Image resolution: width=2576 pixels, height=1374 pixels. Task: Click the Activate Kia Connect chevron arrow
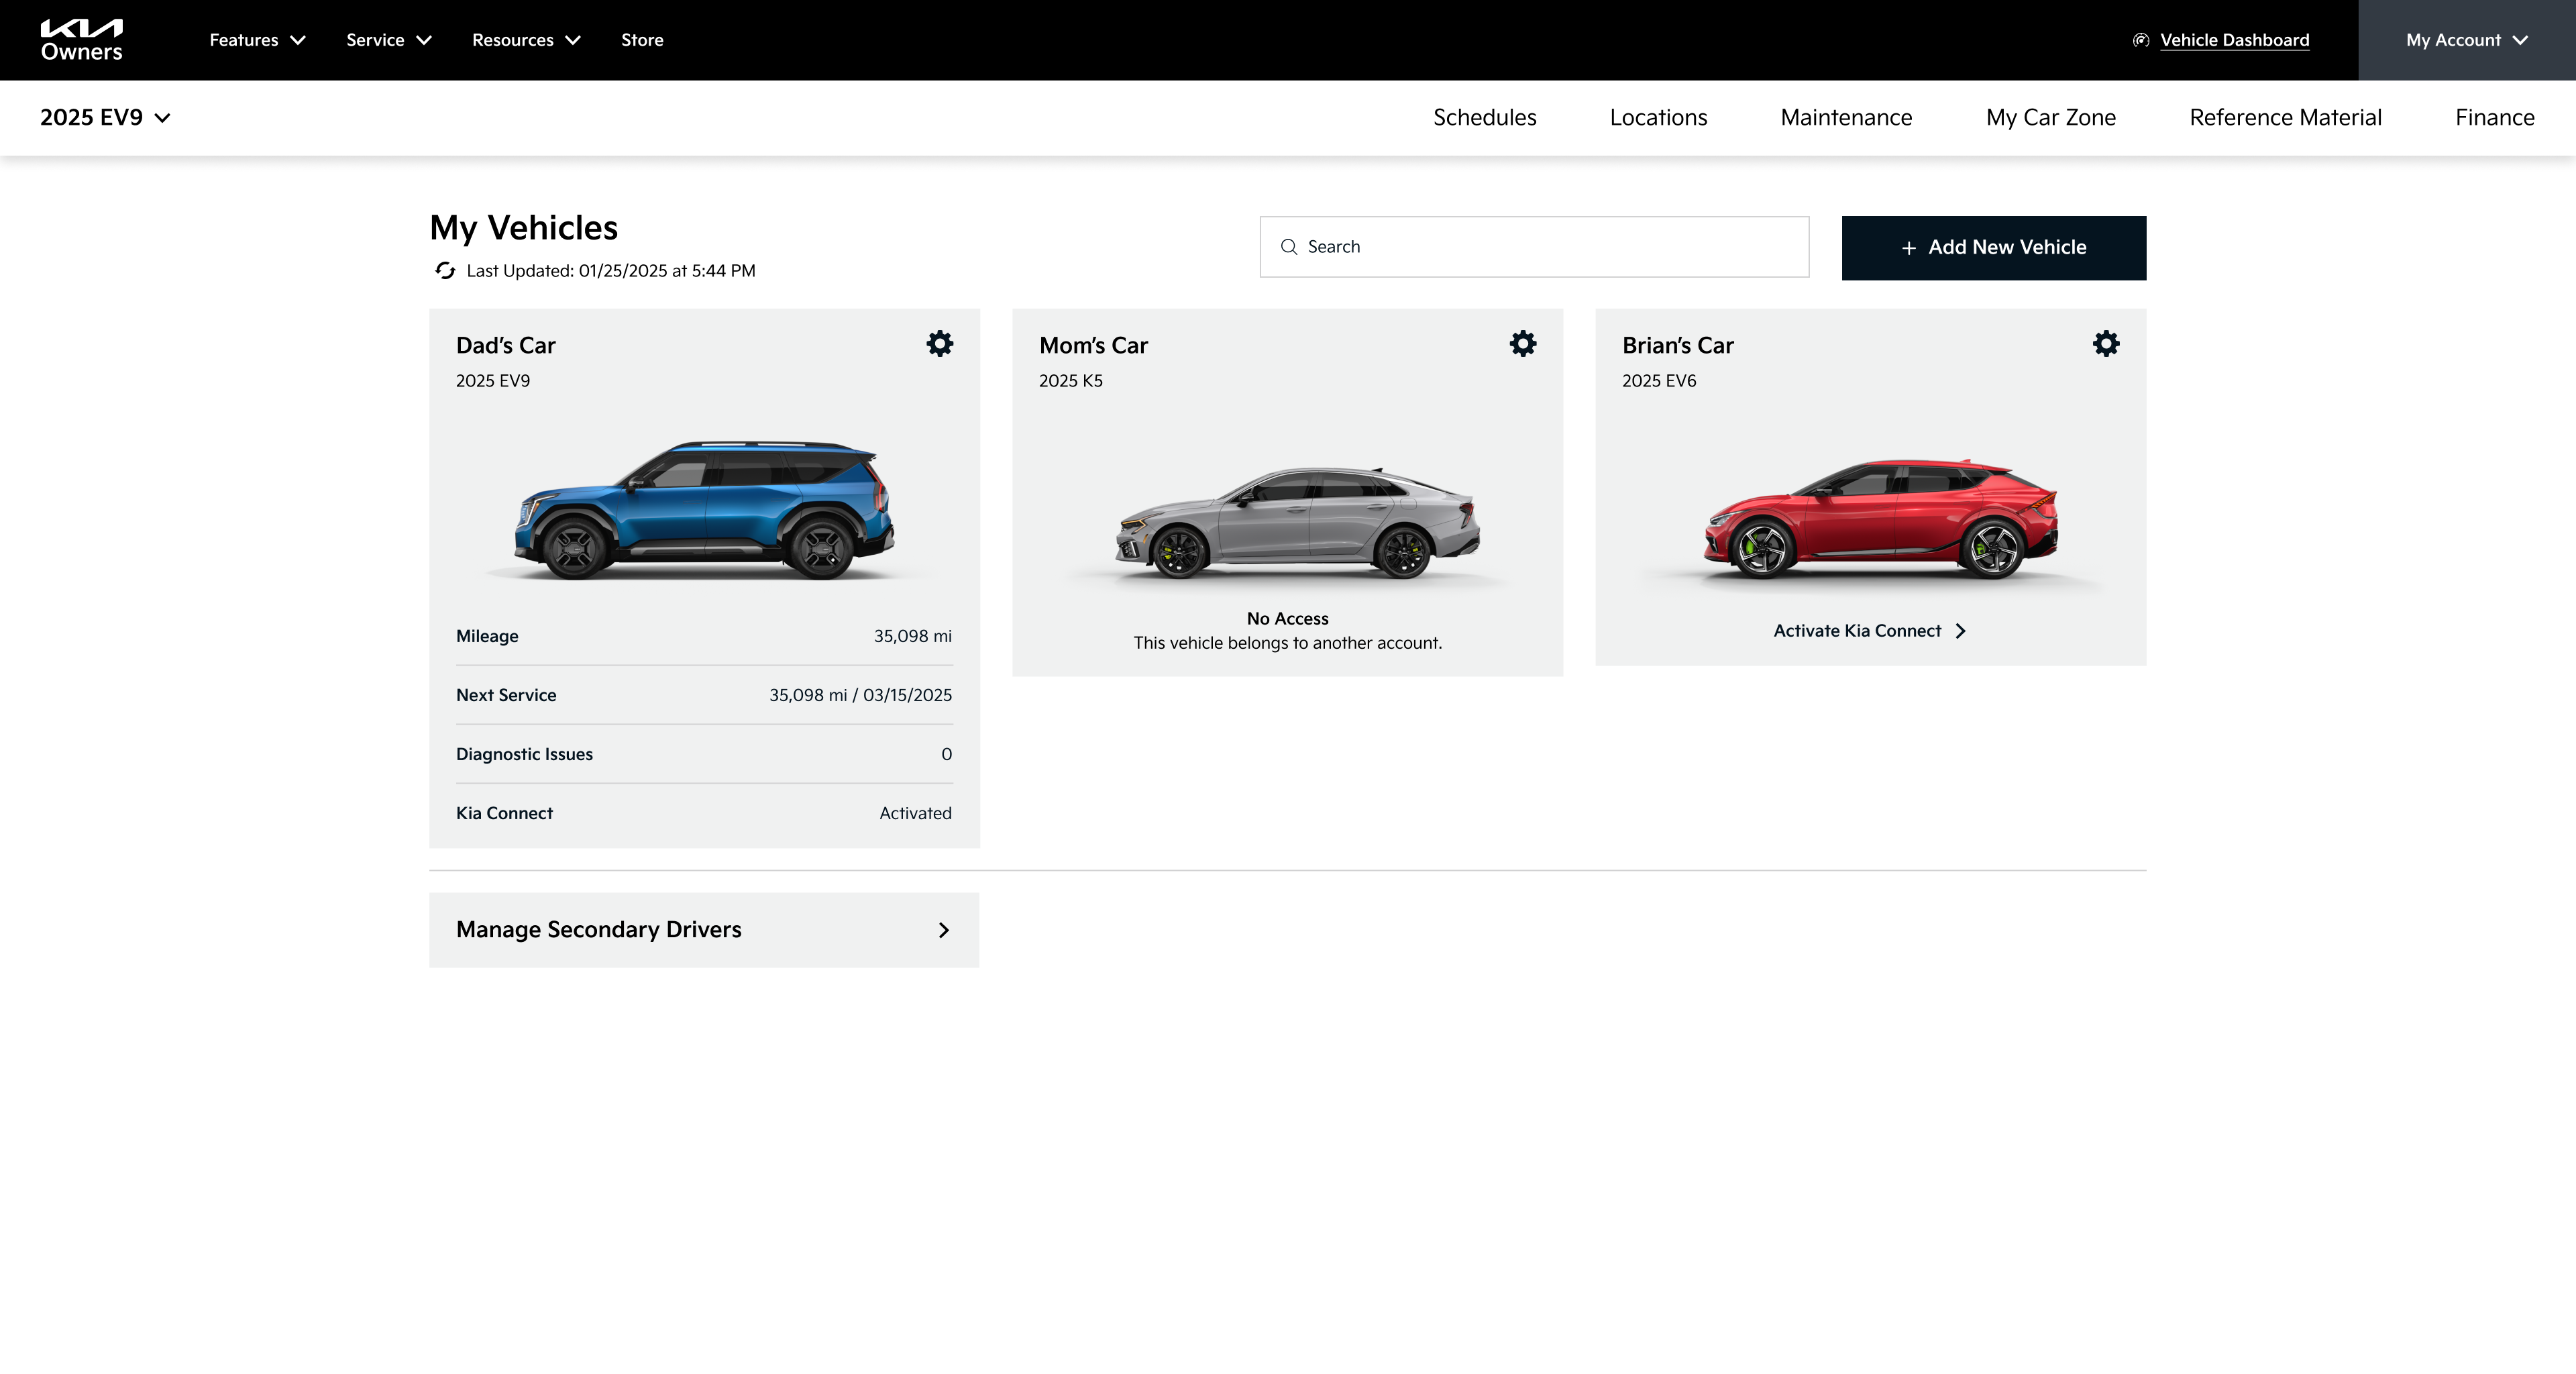pos(1960,631)
